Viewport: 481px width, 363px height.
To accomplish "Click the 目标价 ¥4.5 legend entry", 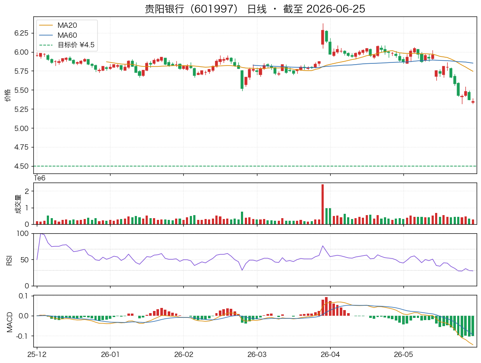I will pos(67,45).
